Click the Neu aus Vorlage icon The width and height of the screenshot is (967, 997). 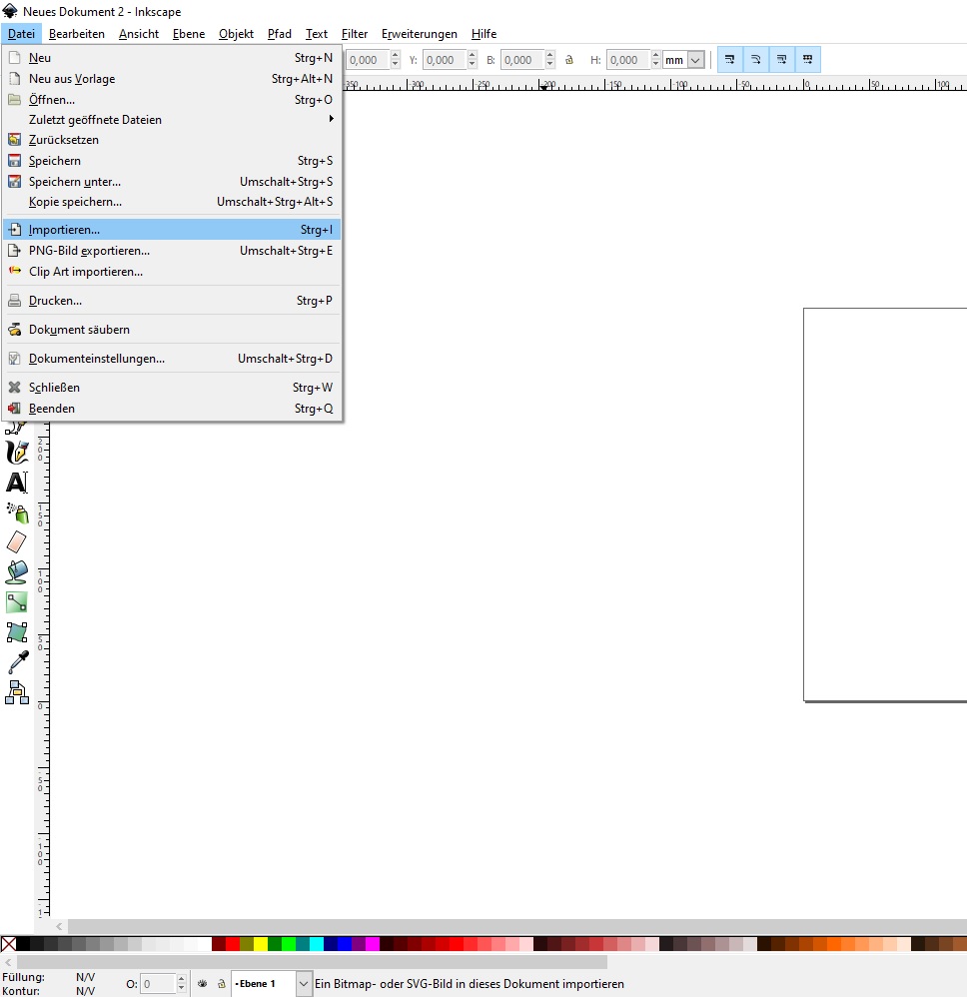pyautogui.click(x=14, y=79)
